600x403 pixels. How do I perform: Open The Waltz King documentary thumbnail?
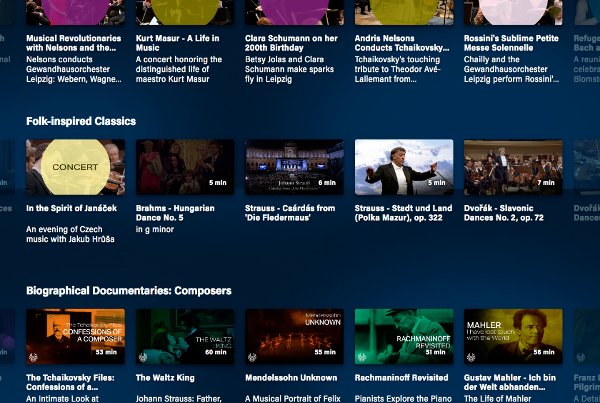pos(185,337)
